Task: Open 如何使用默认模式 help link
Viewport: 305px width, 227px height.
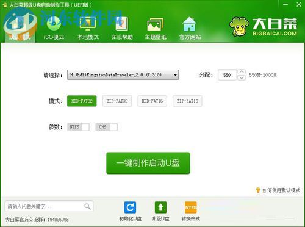Action: pos(278,190)
